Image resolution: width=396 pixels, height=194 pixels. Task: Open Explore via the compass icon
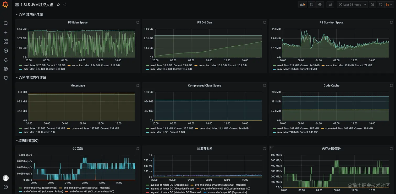pos(6,51)
